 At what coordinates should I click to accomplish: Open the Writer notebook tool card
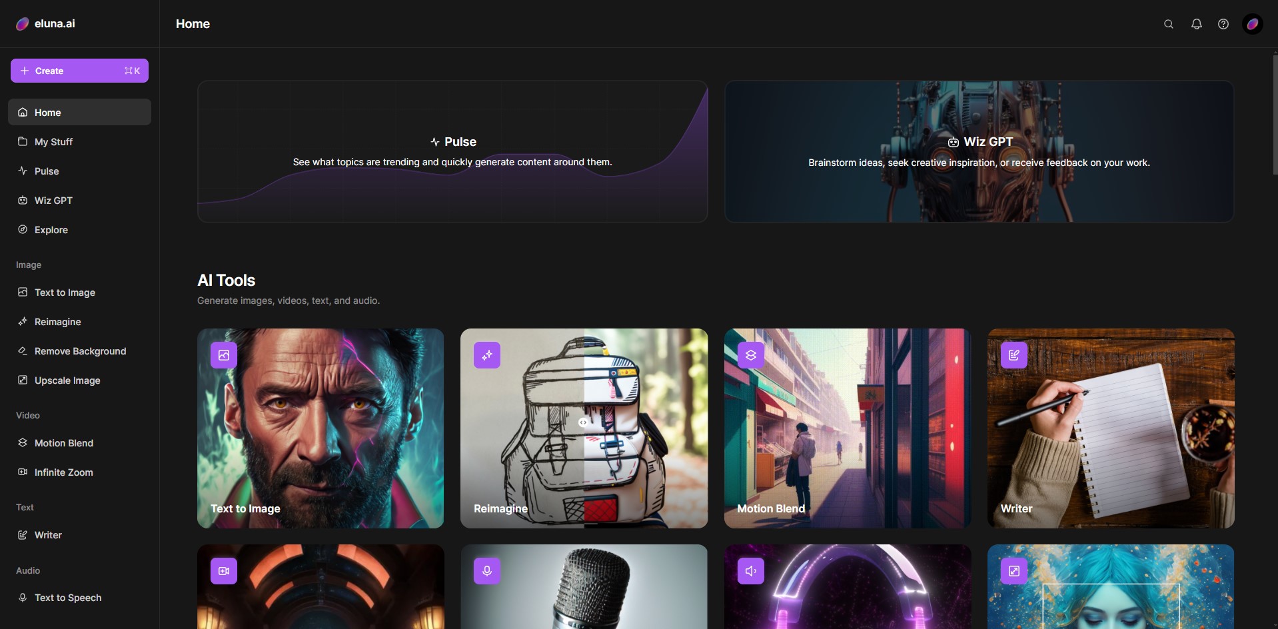point(1111,428)
